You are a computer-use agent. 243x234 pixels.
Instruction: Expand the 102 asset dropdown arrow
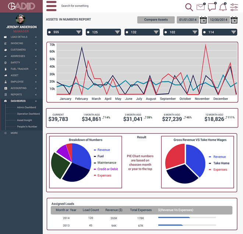point(194,32)
